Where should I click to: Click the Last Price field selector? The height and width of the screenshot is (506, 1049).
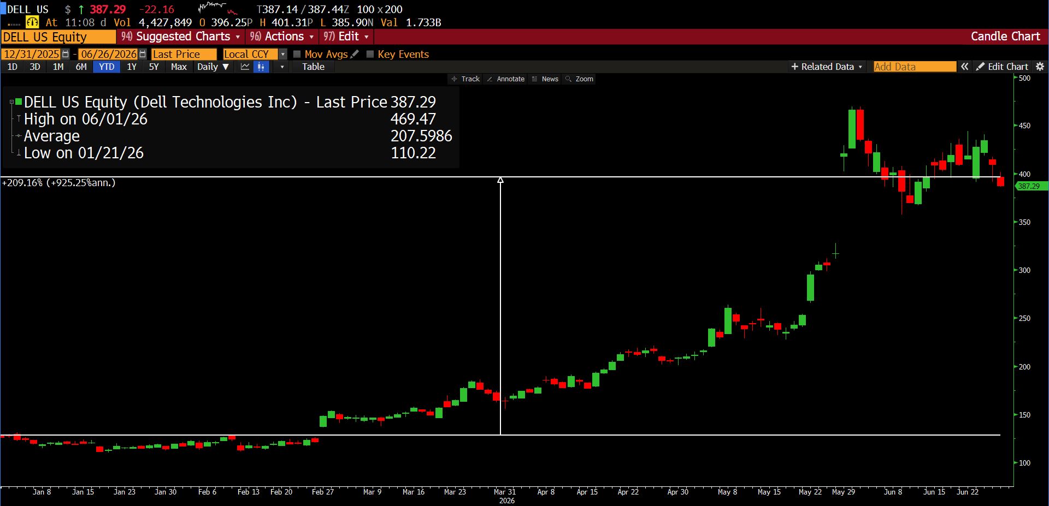184,54
